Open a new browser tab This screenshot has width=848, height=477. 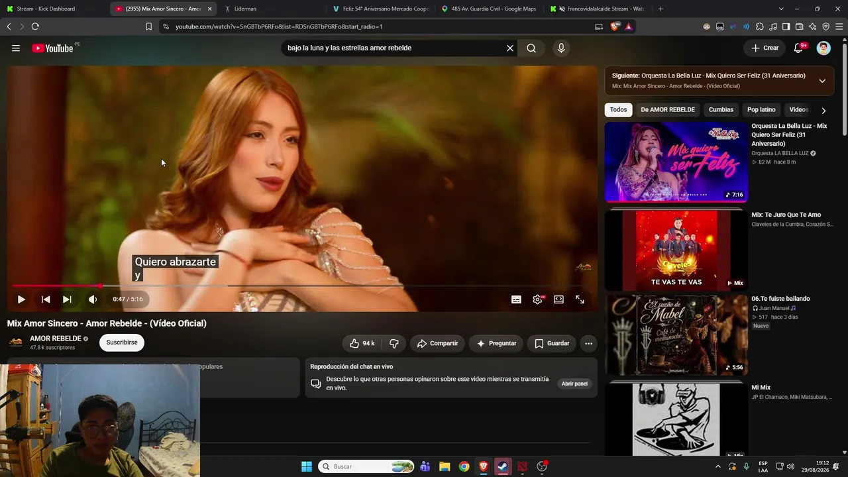click(661, 9)
